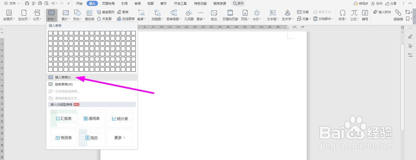Select the General Table (通用表) template
Screen dimensions: 416x160
pos(92,118)
